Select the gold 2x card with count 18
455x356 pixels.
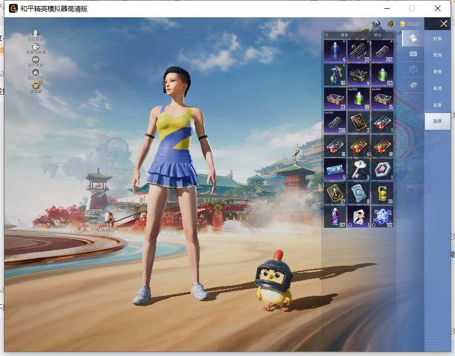coord(382,146)
